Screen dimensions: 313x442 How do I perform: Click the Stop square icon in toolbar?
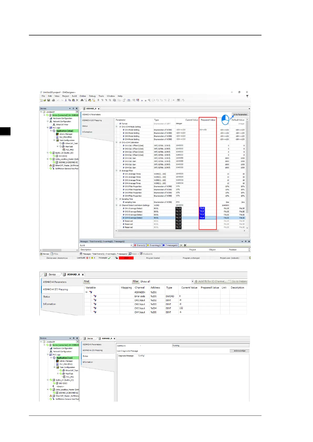pos(145,101)
